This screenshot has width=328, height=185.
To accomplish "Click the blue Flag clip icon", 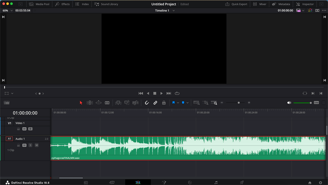I will (x=174, y=103).
